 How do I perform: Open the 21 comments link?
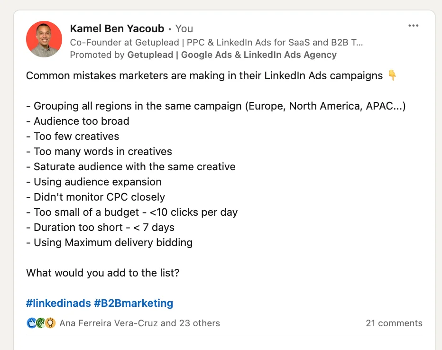(394, 323)
